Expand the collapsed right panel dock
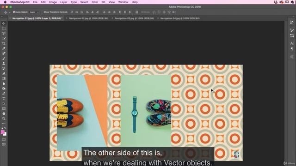 (293, 17)
